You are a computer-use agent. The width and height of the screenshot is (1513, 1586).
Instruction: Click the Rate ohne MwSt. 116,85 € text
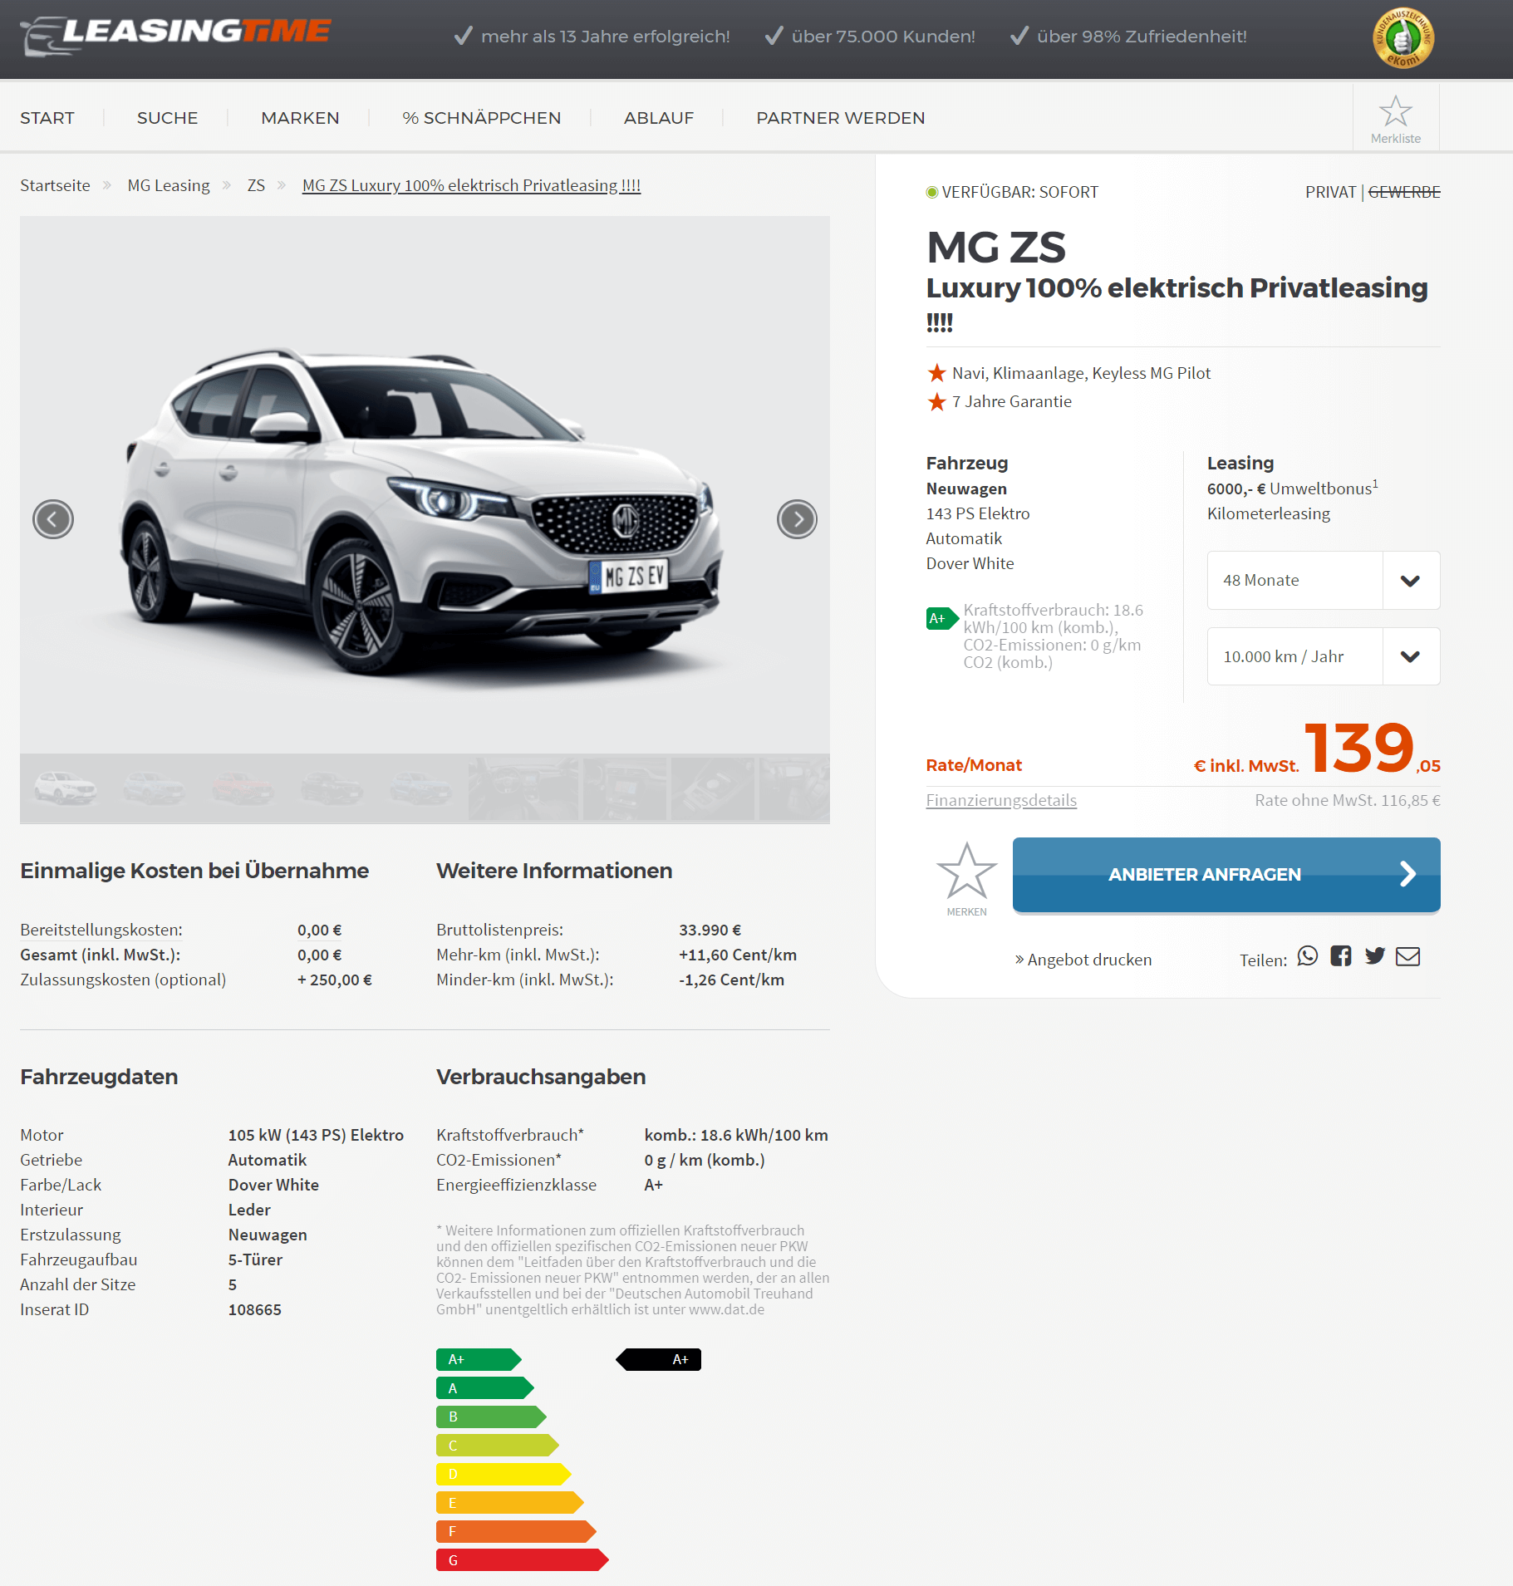tap(1348, 800)
